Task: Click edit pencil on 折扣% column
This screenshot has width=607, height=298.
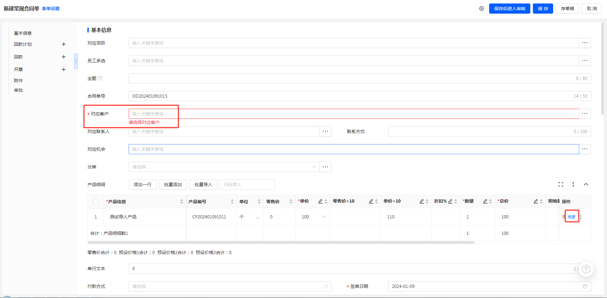Action: pyautogui.click(x=450, y=201)
